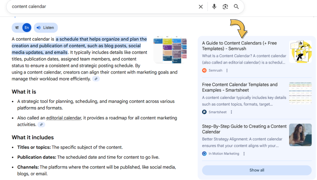The height and width of the screenshot is (180, 317).
Task: Click the Listen button
Action: click(x=46, y=28)
